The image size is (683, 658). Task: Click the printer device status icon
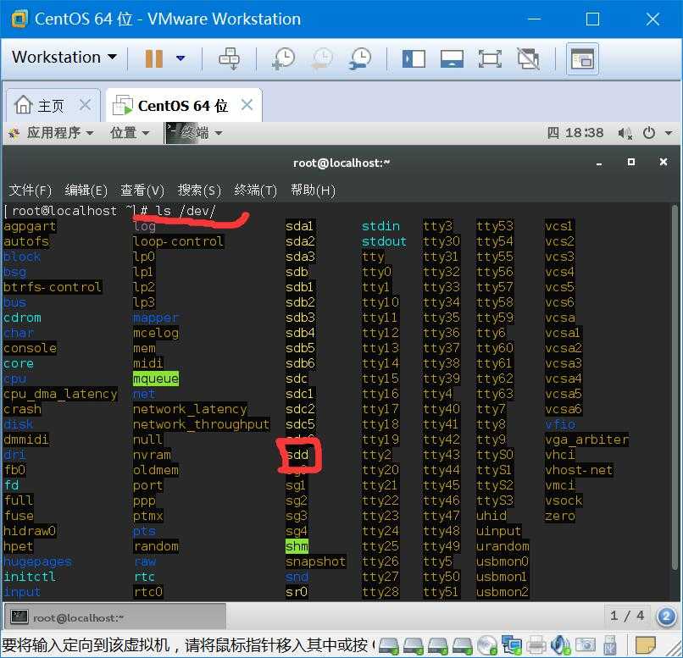[536, 645]
